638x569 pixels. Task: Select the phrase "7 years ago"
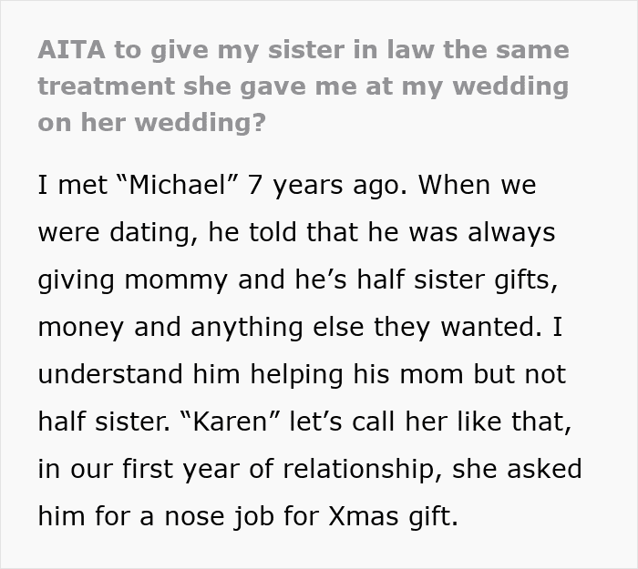pyautogui.click(x=323, y=186)
